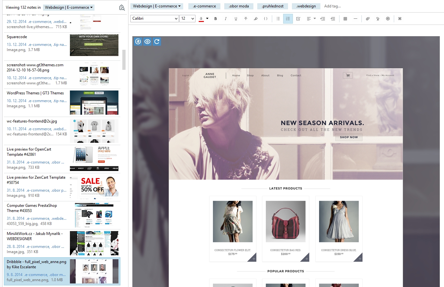Click the Apple iPad Mini OpenCart thumbnail

click(94, 159)
